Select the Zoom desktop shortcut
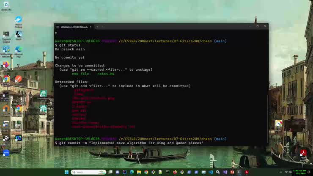The width and height of the screenshot is (313, 176). pos(6,153)
